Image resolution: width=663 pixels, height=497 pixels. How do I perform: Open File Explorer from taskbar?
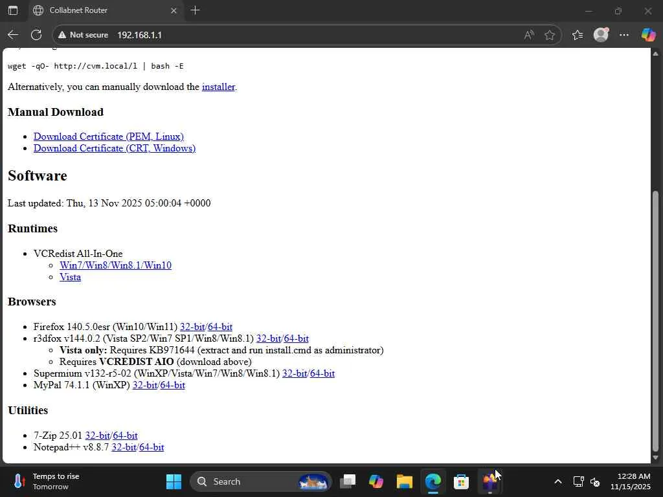click(404, 481)
